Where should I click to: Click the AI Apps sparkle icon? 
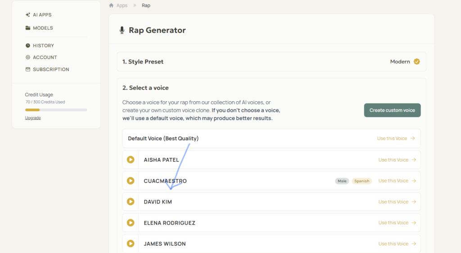tap(27, 15)
